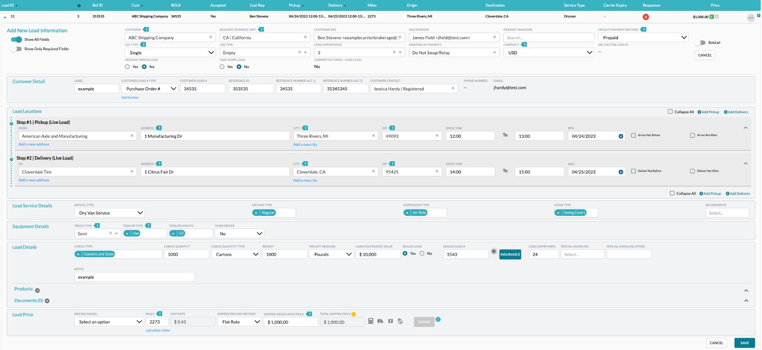Screen dimensions: 762x350
Task: Open the Freight Payment Method Prepaid dropdown
Action: tap(643, 38)
